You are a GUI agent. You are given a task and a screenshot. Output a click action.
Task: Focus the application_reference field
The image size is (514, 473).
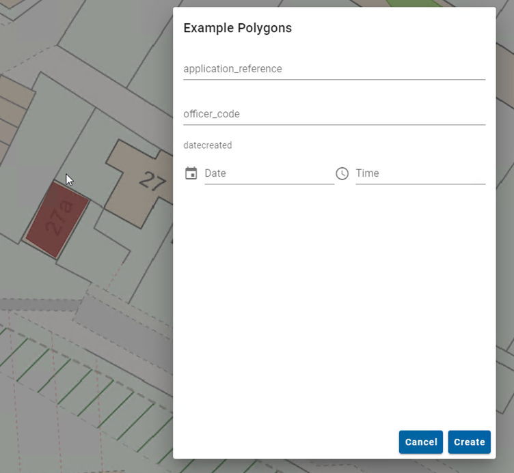pos(334,69)
